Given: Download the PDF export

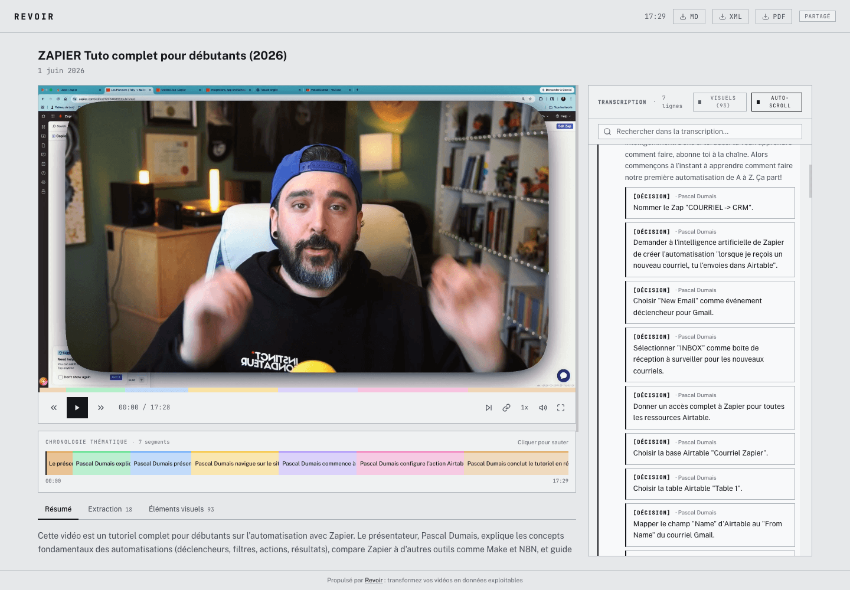Looking at the screenshot, I should pyautogui.click(x=774, y=17).
